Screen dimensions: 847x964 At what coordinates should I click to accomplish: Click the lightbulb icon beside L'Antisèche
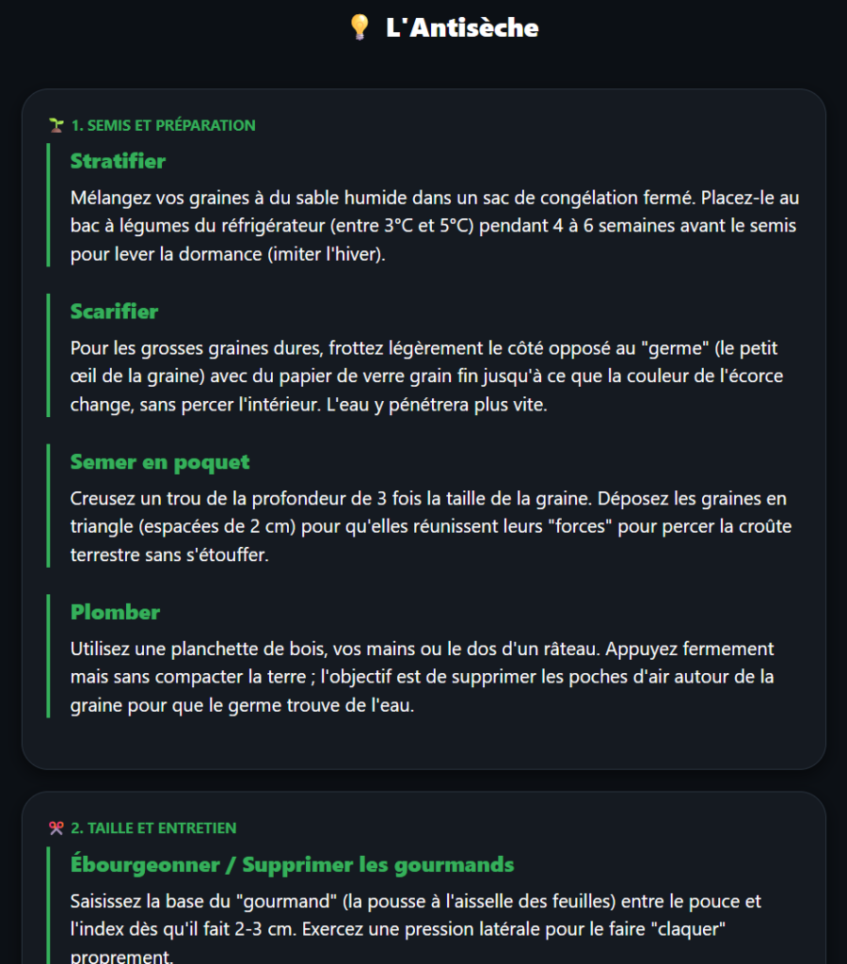(360, 27)
